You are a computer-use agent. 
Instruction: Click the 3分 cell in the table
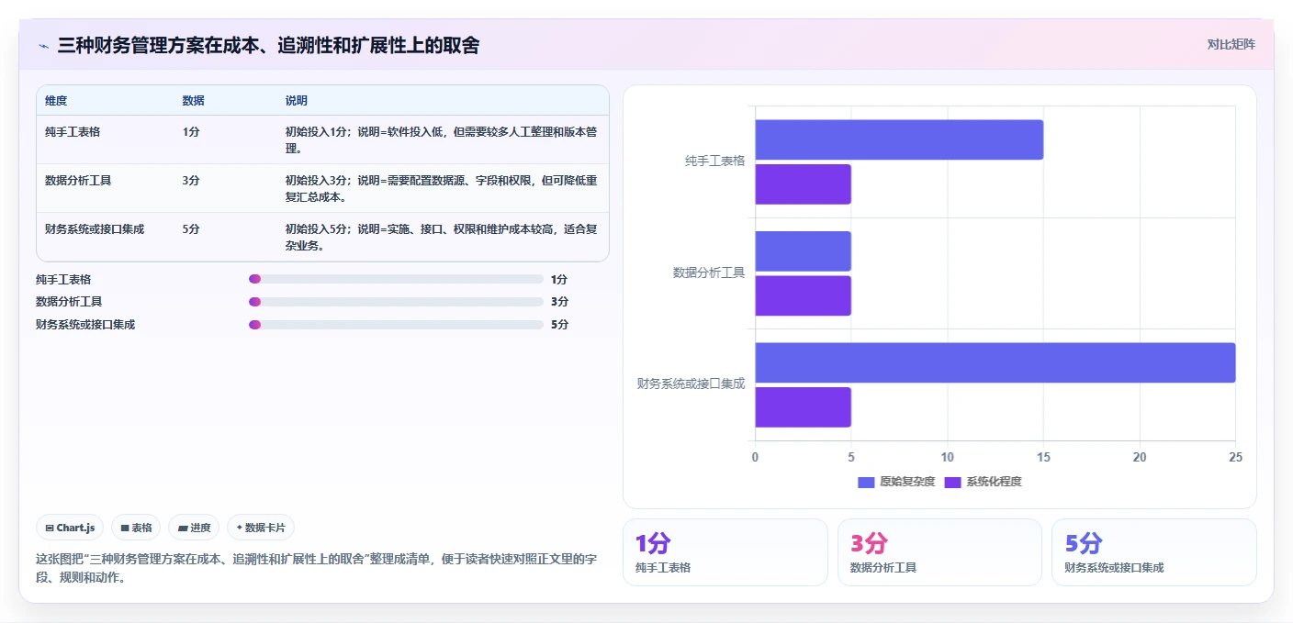[x=191, y=180]
